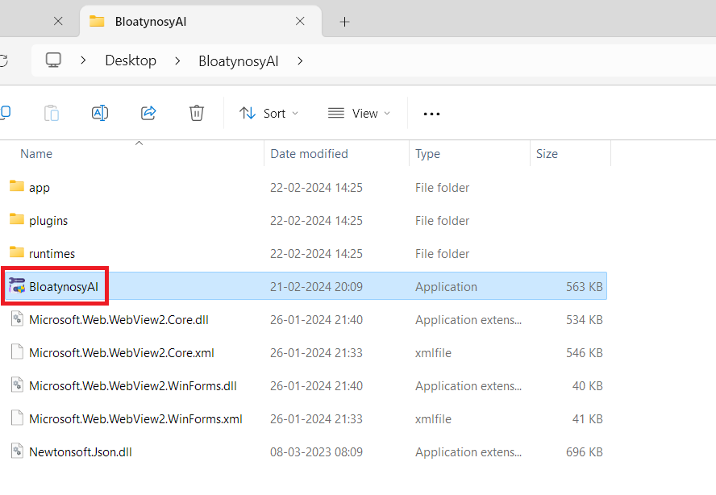716x495 pixels.
Task: Click the Delete trash can icon
Action: pyautogui.click(x=197, y=113)
